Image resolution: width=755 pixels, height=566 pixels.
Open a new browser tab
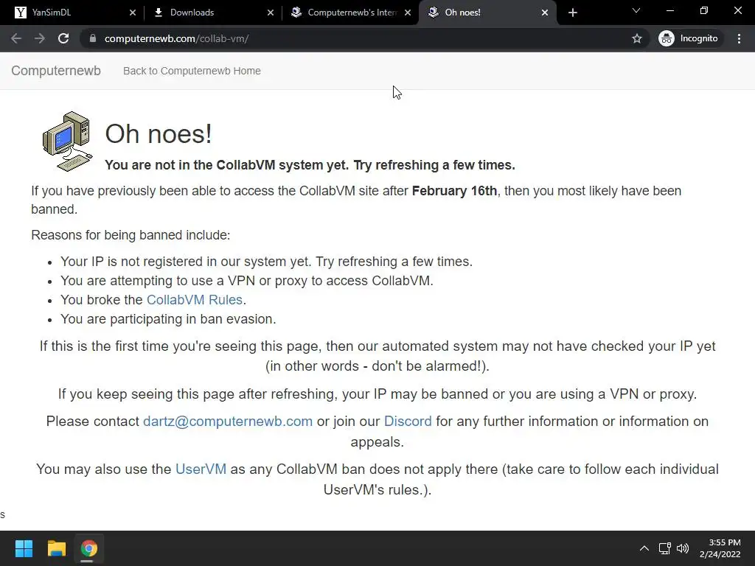click(572, 13)
